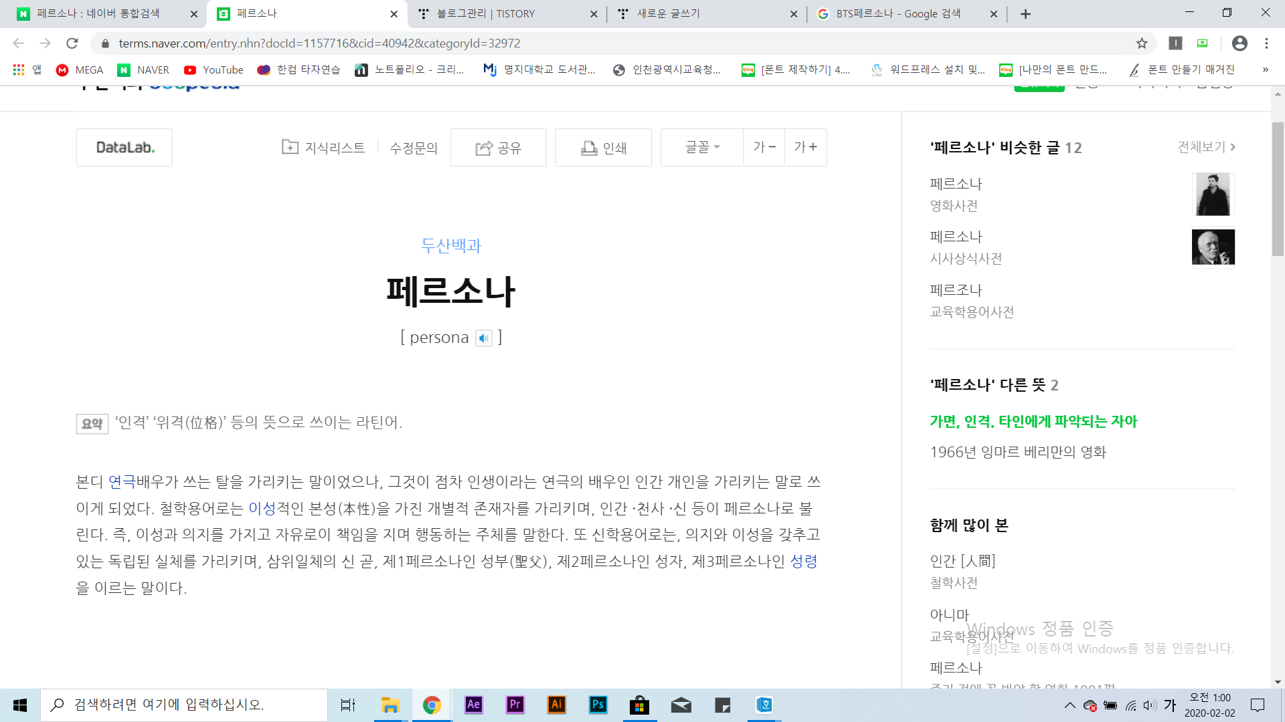
Task: Increase font size with 가+ button
Action: 806,147
